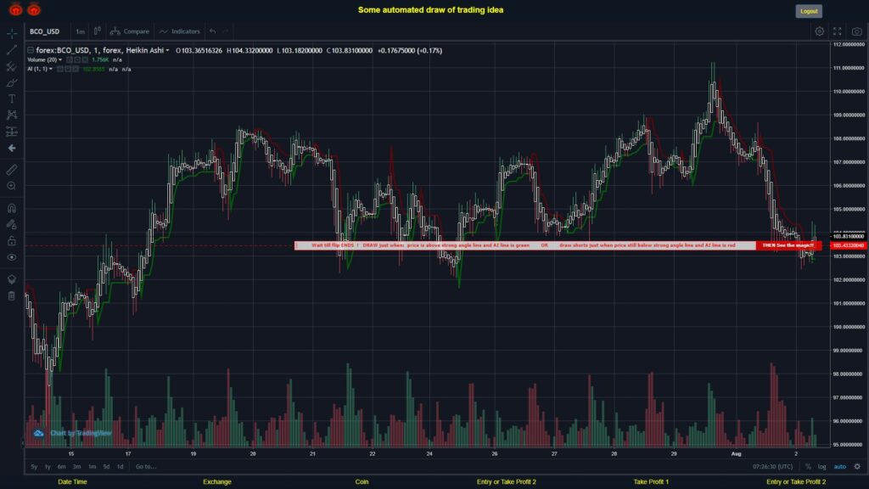Viewport: 869px width, 489px height.
Task: Click the Date Time column header
Action: (73, 482)
